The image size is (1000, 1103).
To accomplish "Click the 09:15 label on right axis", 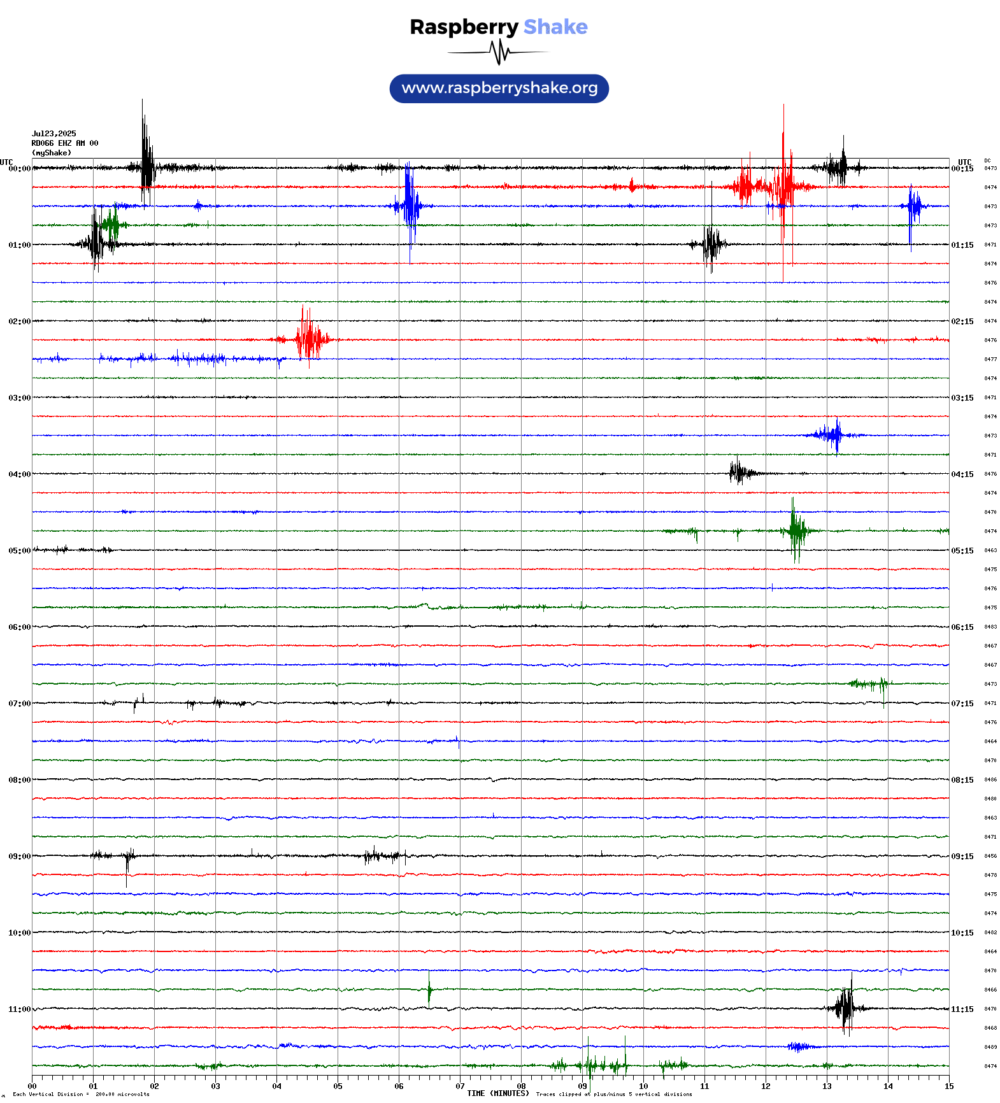I will pyautogui.click(x=962, y=857).
